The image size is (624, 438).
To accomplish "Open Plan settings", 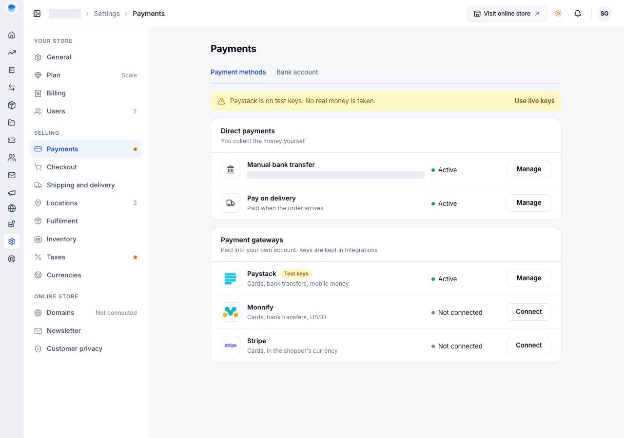I will (86, 75).
